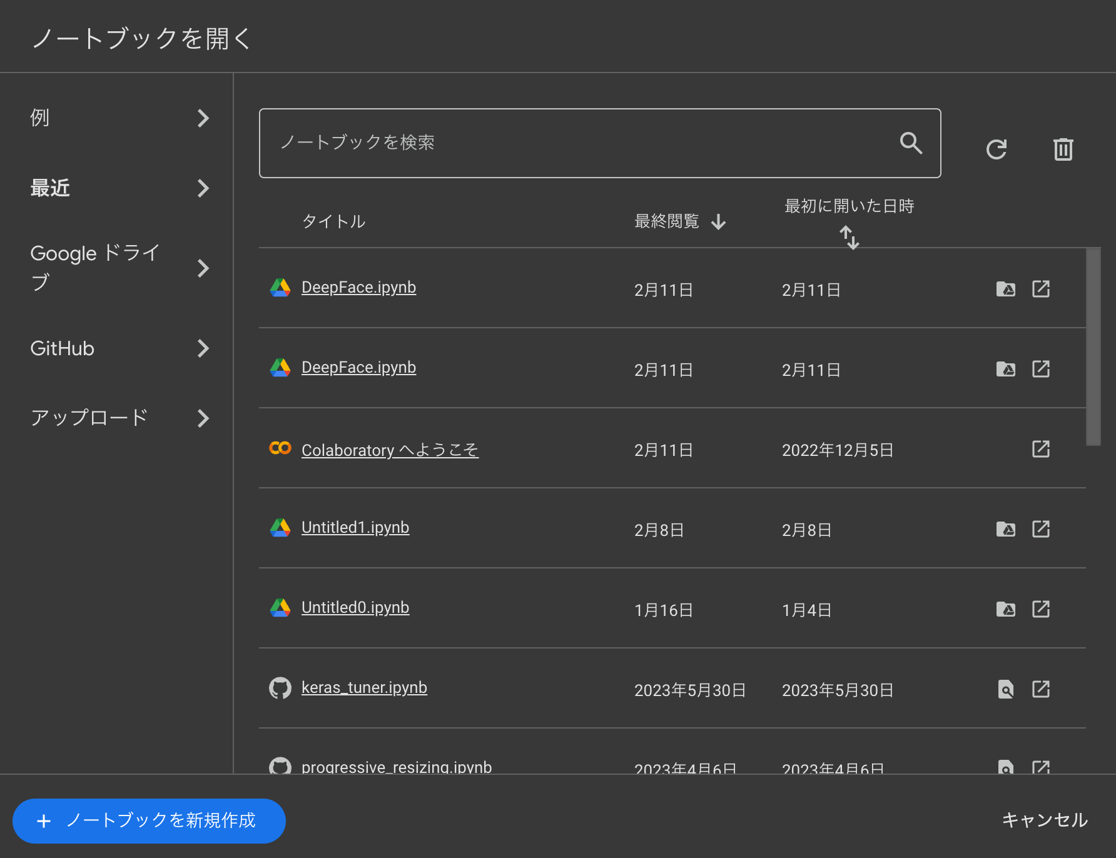Toggle the Drive file viewer for keras_tuner.ipynb
This screenshot has width=1116, height=858.
pyautogui.click(x=1005, y=689)
